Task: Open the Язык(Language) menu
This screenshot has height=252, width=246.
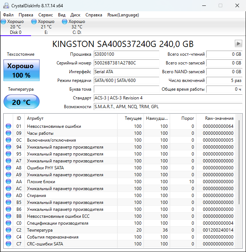Action: [x=123, y=15]
